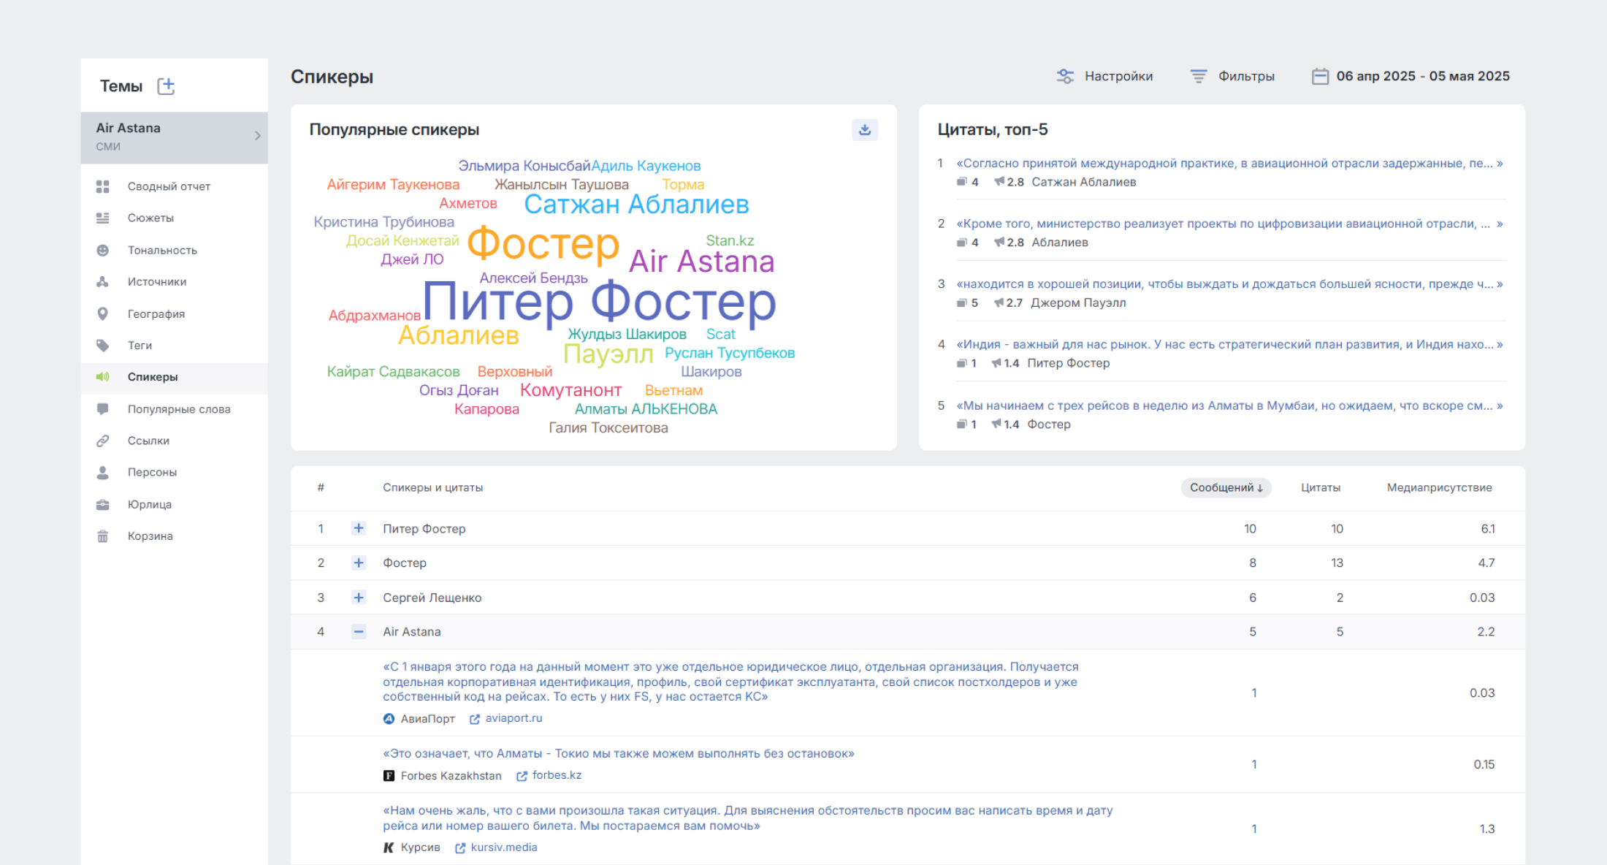Open external link icon next to forbes.kz
Image resolution: width=1607 pixels, height=865 pixels.
point(522,776)
